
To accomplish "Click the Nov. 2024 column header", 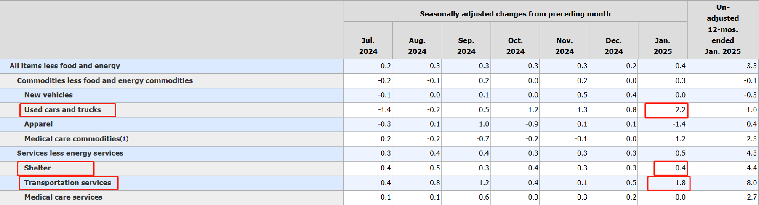I will (564, 46).
